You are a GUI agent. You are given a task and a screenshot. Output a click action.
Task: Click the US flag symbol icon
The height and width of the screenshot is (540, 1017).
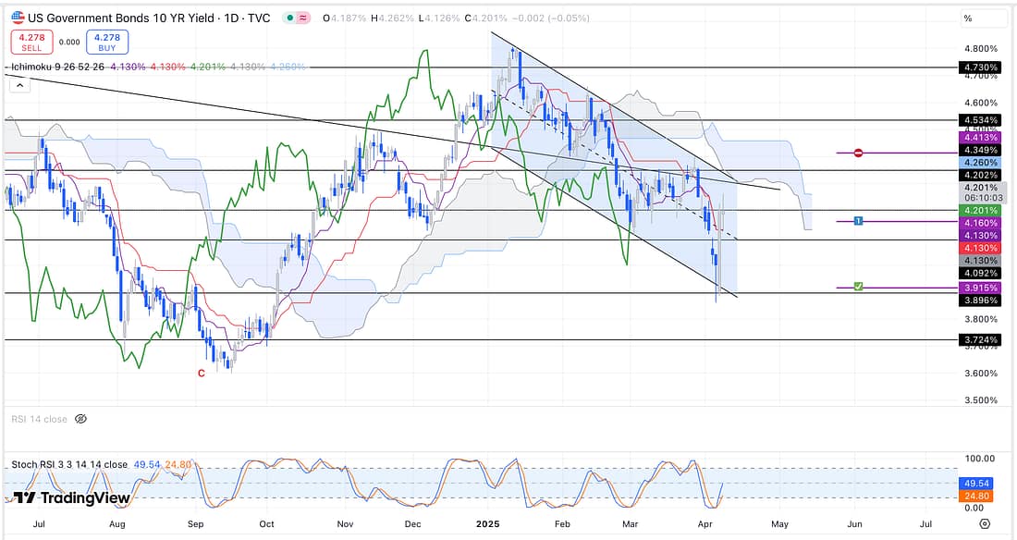tap(17, 18)
